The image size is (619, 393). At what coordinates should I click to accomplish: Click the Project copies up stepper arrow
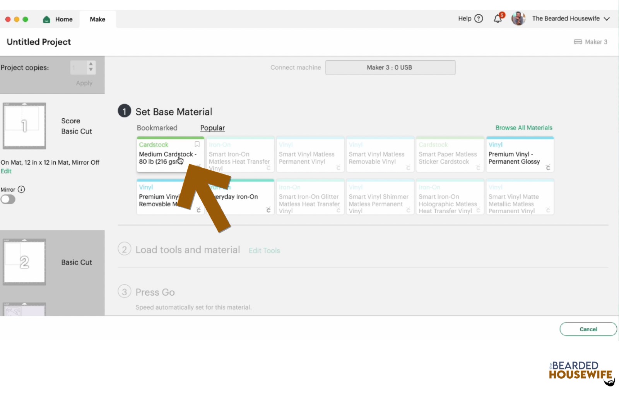pyautogui.click(x=91, y=65)
